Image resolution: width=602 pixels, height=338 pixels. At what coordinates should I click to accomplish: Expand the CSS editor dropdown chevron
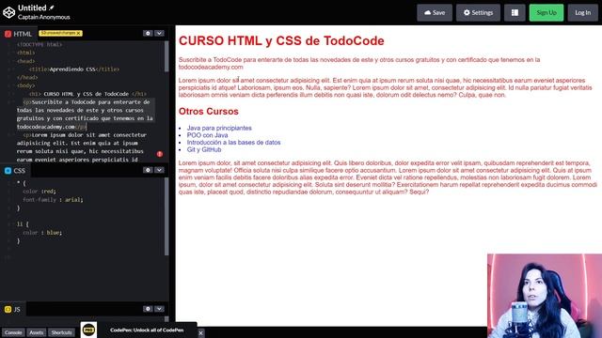pyautogui.click(x=159, y=170)
